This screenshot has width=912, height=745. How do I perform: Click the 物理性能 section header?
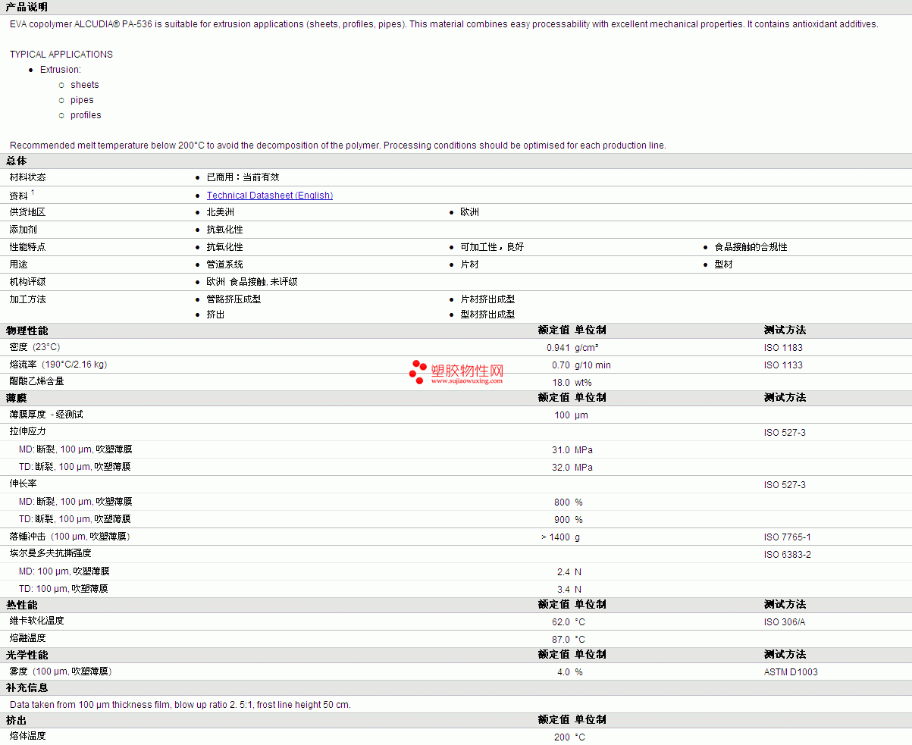pos(27,330)
